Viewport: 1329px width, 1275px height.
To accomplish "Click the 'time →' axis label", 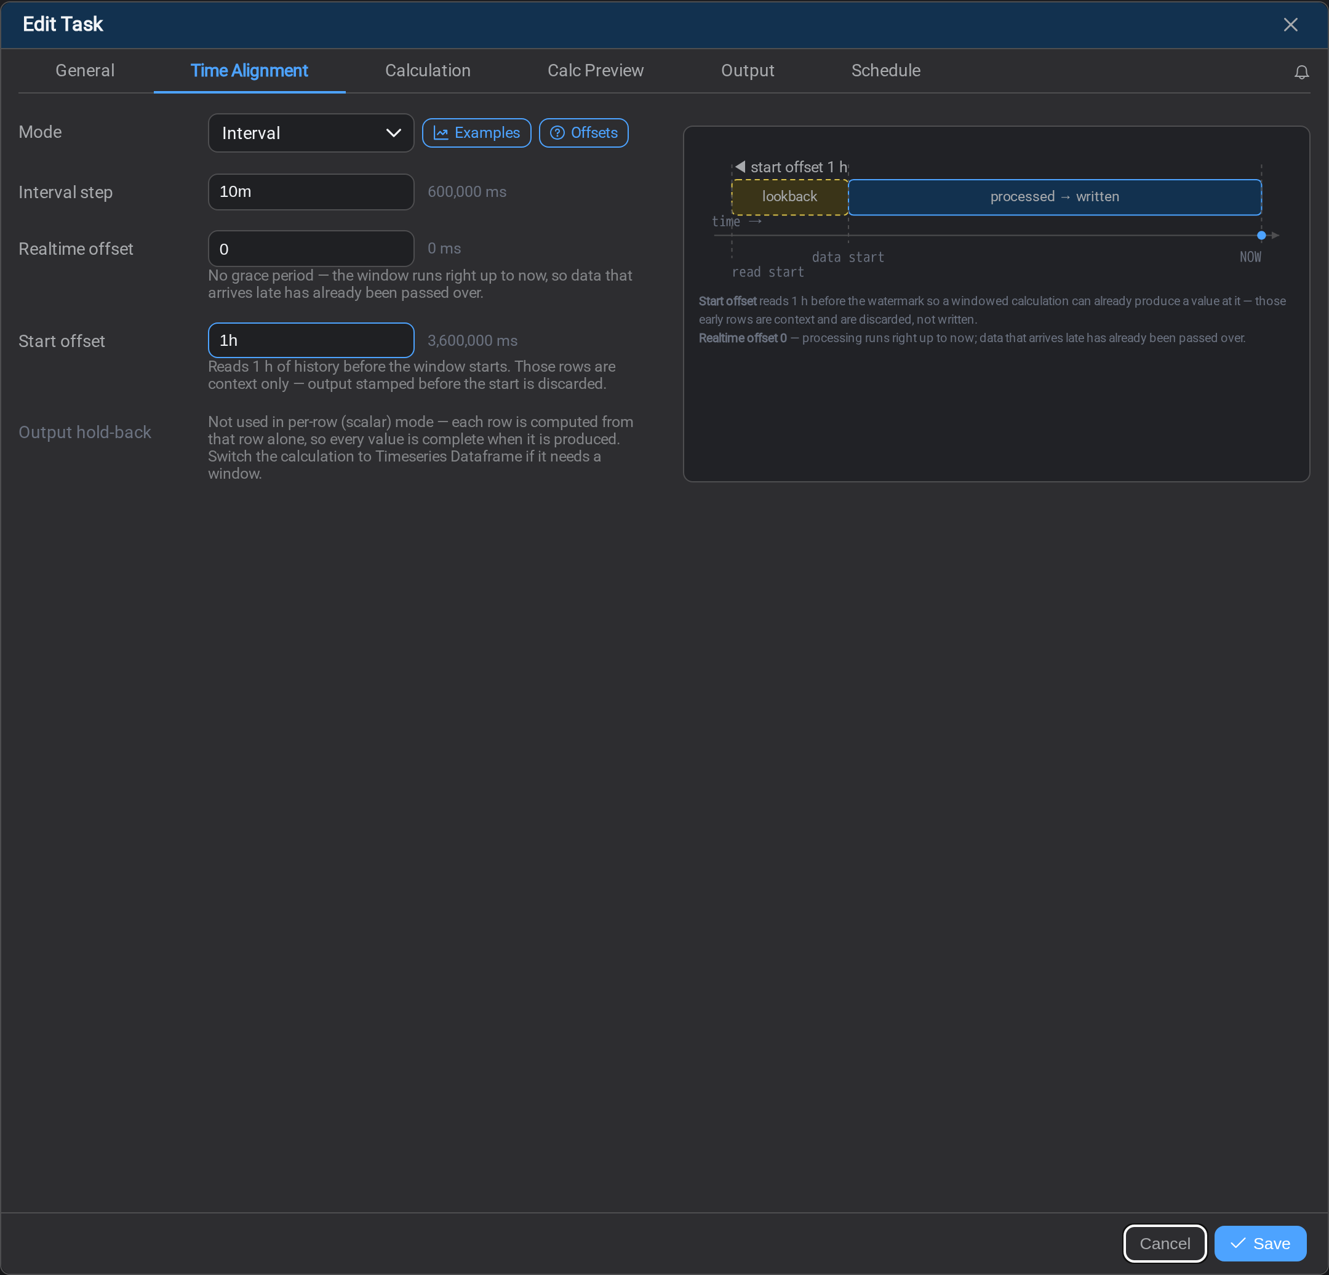I will [x=736, y=222].
